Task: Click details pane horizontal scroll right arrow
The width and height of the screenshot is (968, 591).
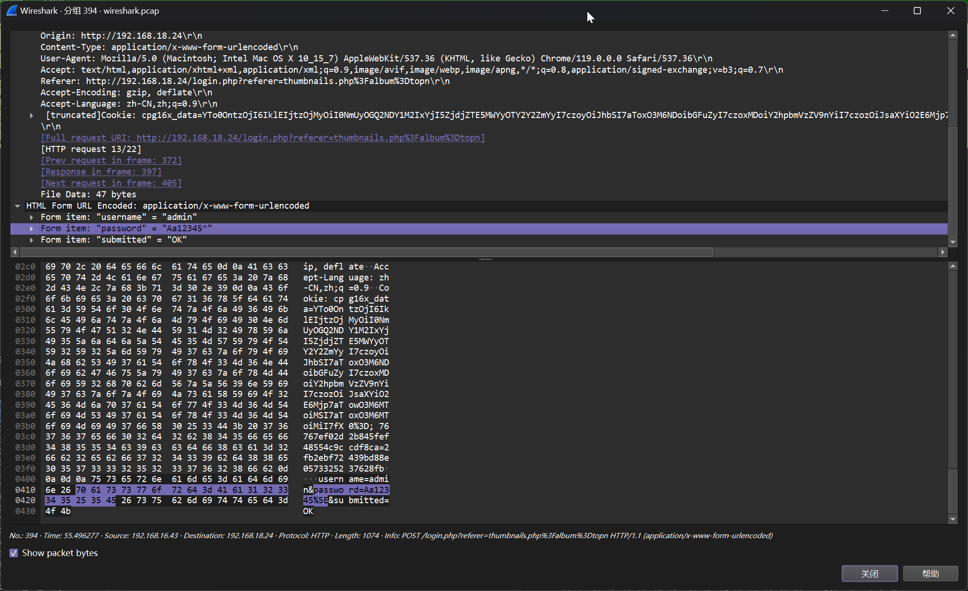Action: pyautogui.click(x=943, y=252)
